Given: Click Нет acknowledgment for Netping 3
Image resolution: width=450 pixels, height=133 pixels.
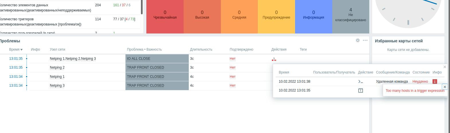Looking at the screenshot, I should pyautogui.click(x=233, y=86).
